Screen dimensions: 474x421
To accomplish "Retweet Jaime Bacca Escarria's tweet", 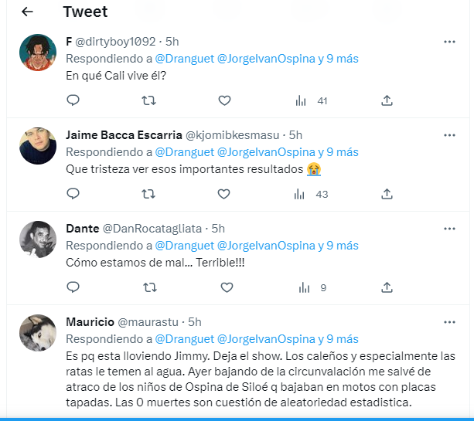I will pyautogui.click(x=148, y=194).
